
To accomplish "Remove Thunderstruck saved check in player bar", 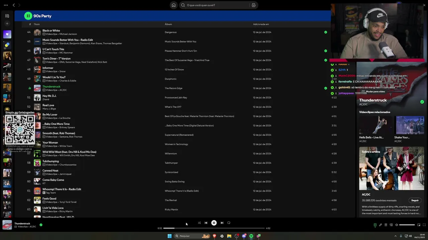I will tap(41, 225).
